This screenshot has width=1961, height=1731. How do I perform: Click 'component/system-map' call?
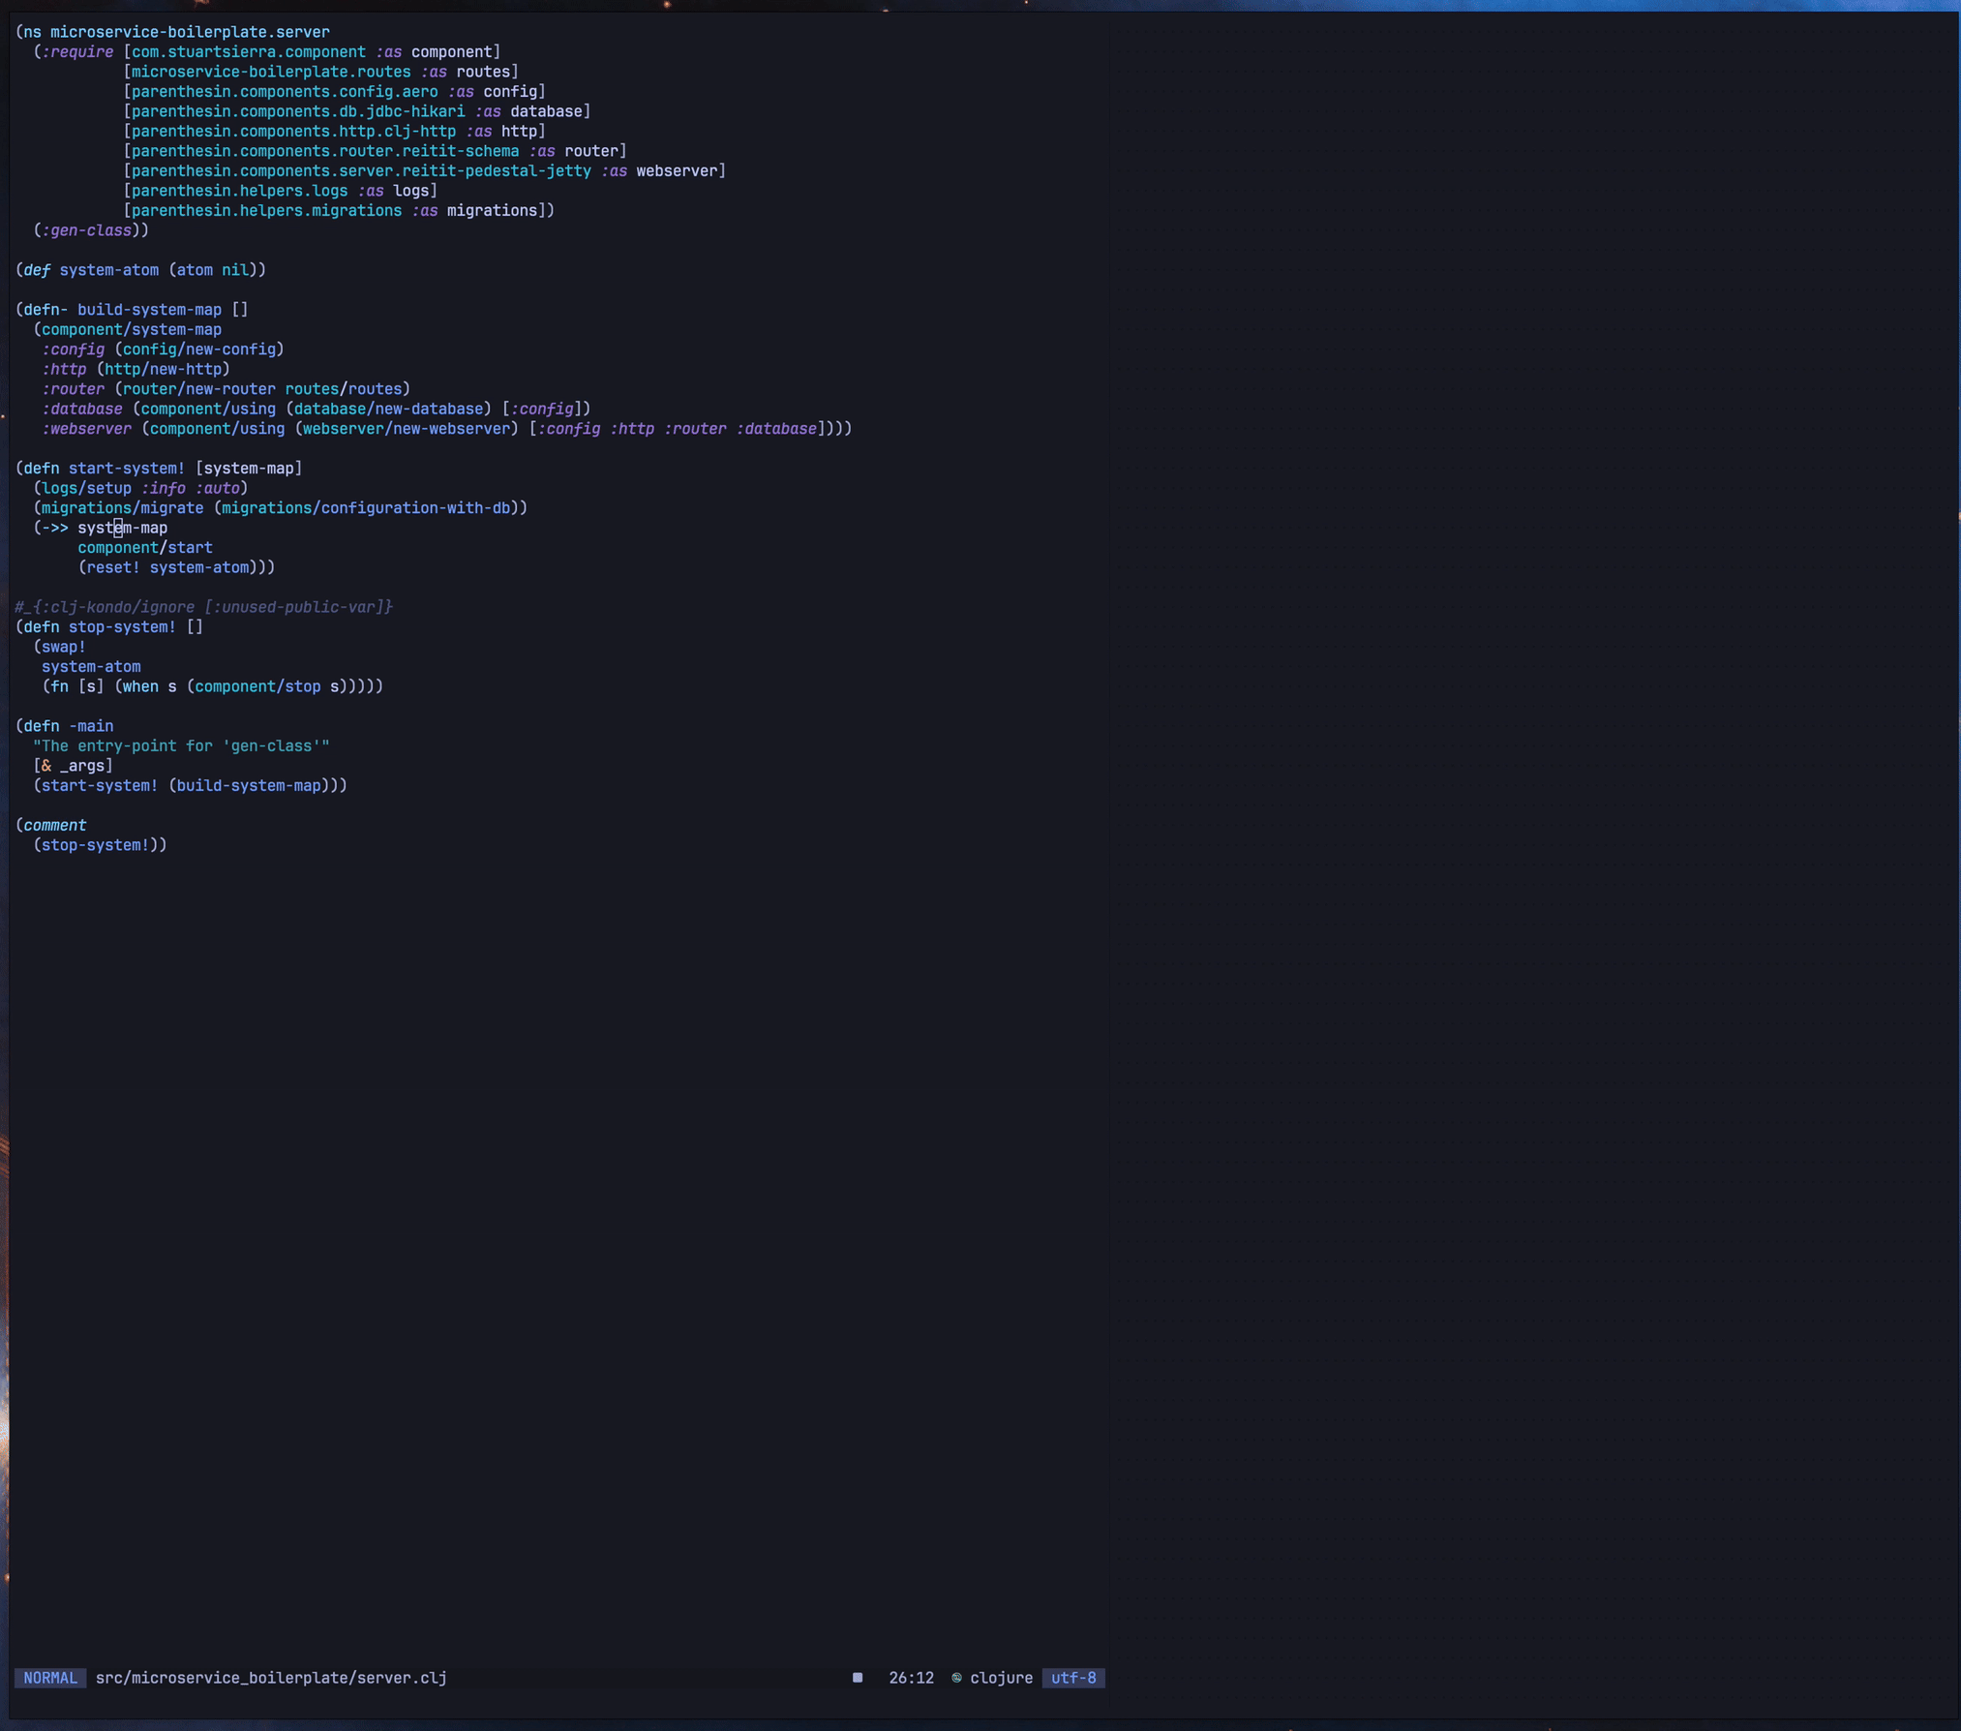point(131,329)
